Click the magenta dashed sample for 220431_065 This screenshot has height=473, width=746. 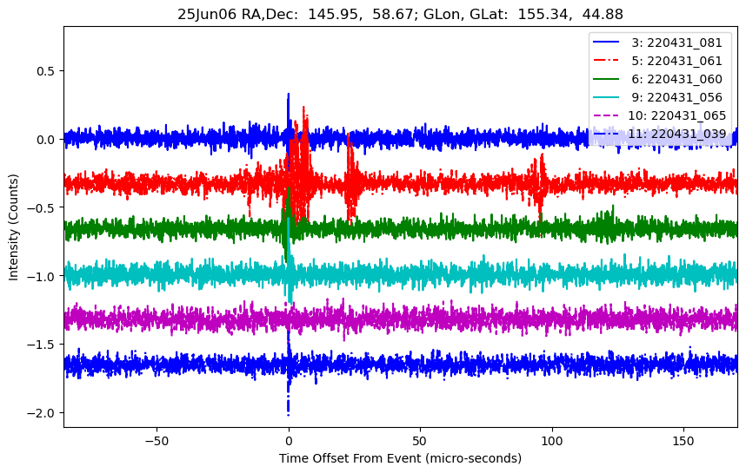606,115
